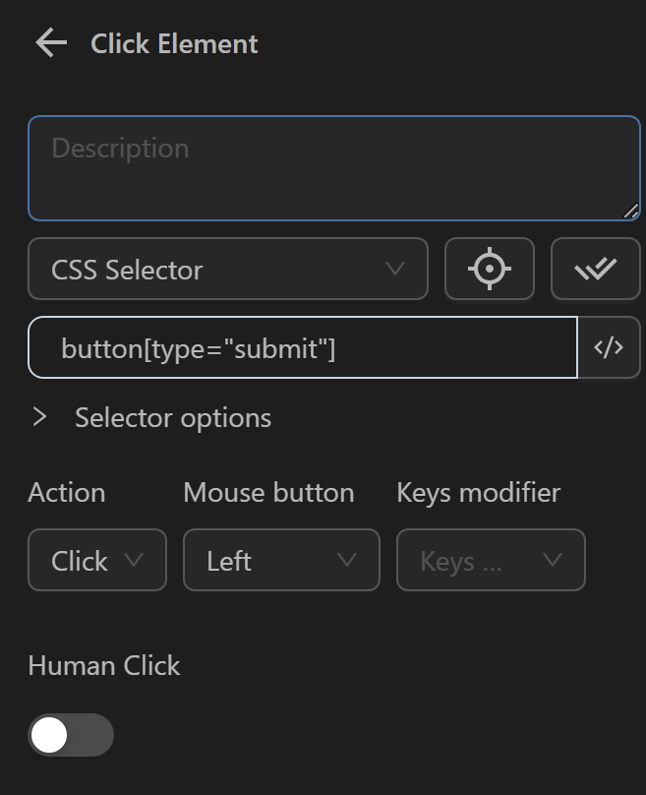Click the resize handle of the Description box
The image size is (646, 795).
click(632, 209)
